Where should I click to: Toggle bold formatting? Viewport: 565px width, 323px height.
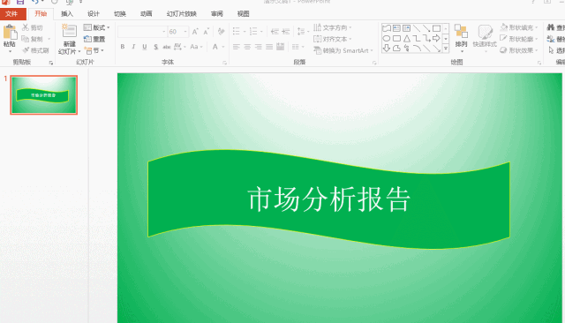(123, 47)
